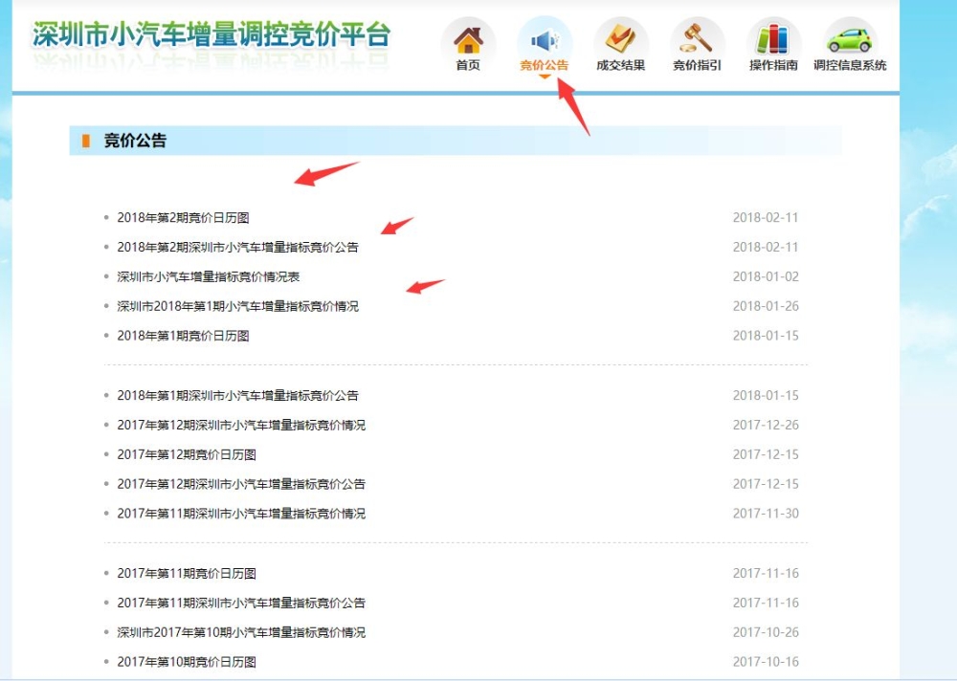957x681 pixels.
Task: Click the 成交结果 menu label
Action: click(x=621, y=65)
